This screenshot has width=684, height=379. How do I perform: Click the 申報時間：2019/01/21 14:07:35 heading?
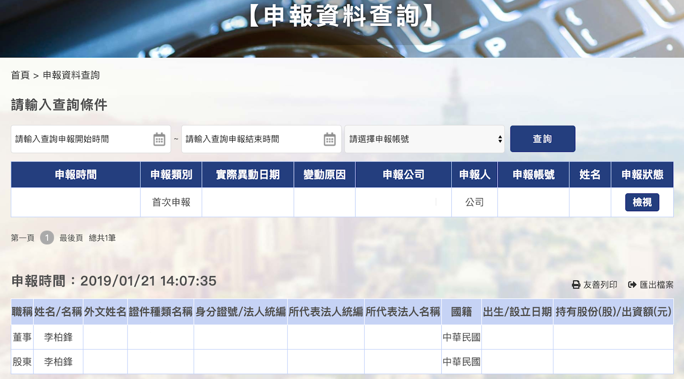pos(114,281)
